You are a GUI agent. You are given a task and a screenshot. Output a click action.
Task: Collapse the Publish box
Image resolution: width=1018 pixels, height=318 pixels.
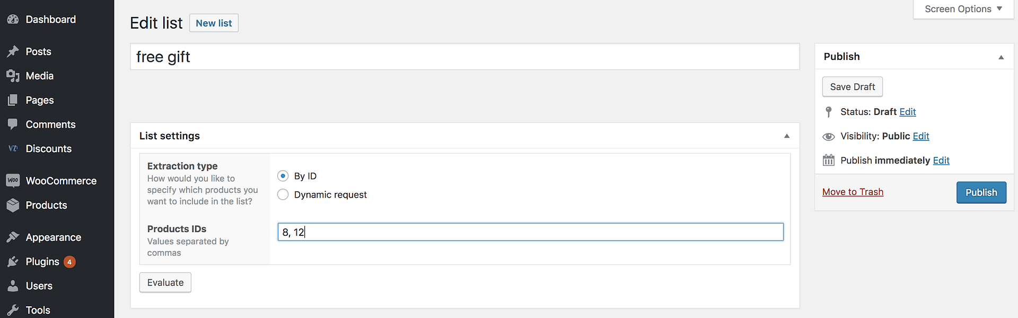coord(1001,57)
